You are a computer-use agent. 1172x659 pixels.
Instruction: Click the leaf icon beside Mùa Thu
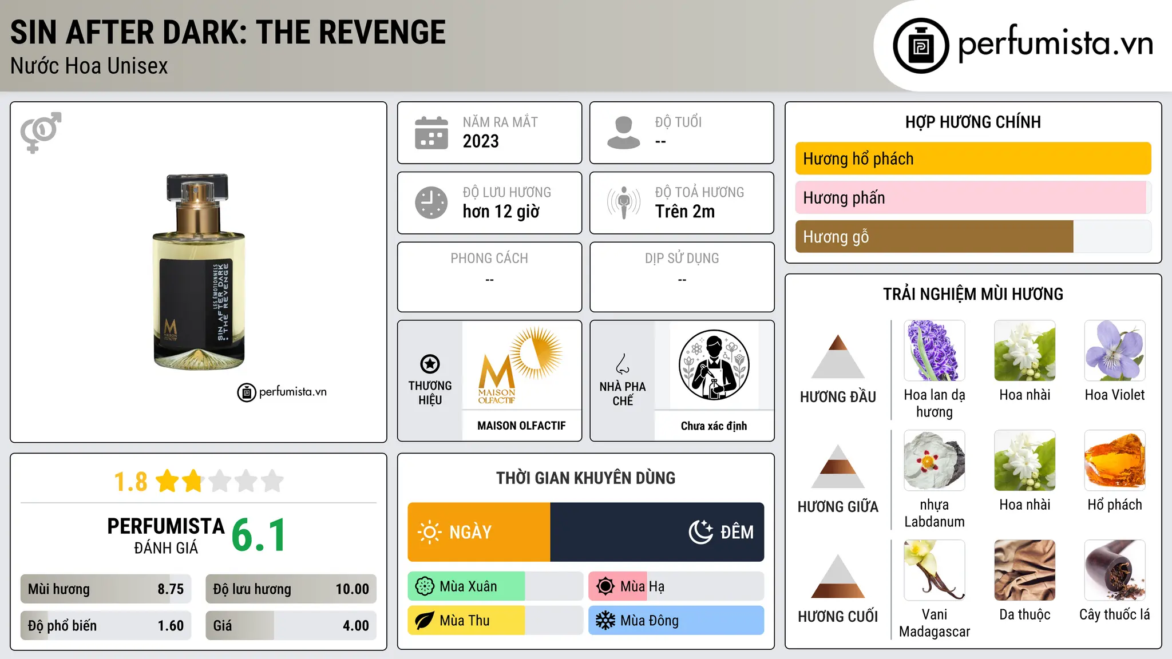425,621
